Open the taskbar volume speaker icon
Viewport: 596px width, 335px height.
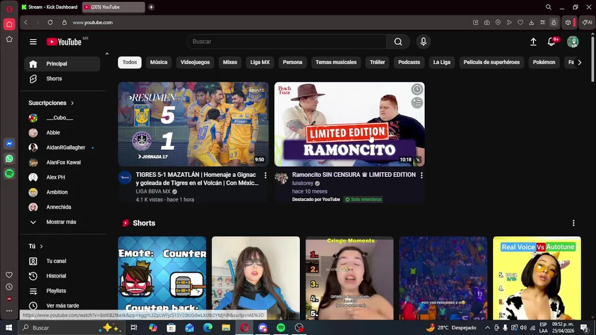[523, 328]
